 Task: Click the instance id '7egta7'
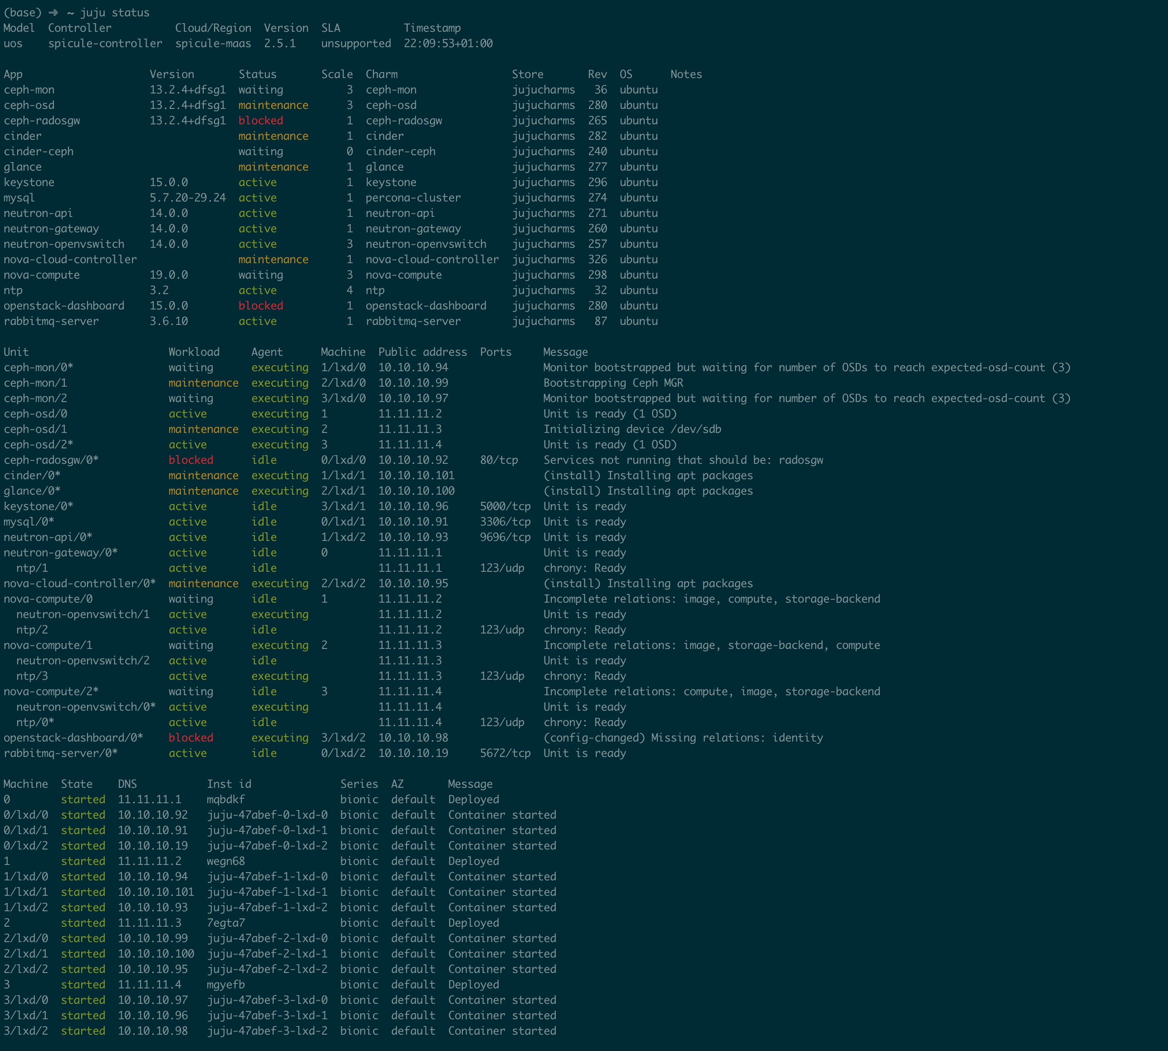[x=226, y=923]
